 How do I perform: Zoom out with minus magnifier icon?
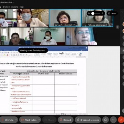tap(89, 13)
